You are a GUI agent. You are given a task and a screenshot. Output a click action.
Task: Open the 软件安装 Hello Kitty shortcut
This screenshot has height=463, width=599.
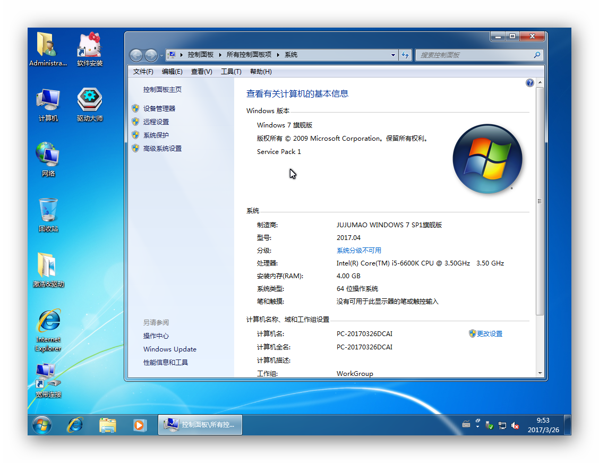(89, 49)
